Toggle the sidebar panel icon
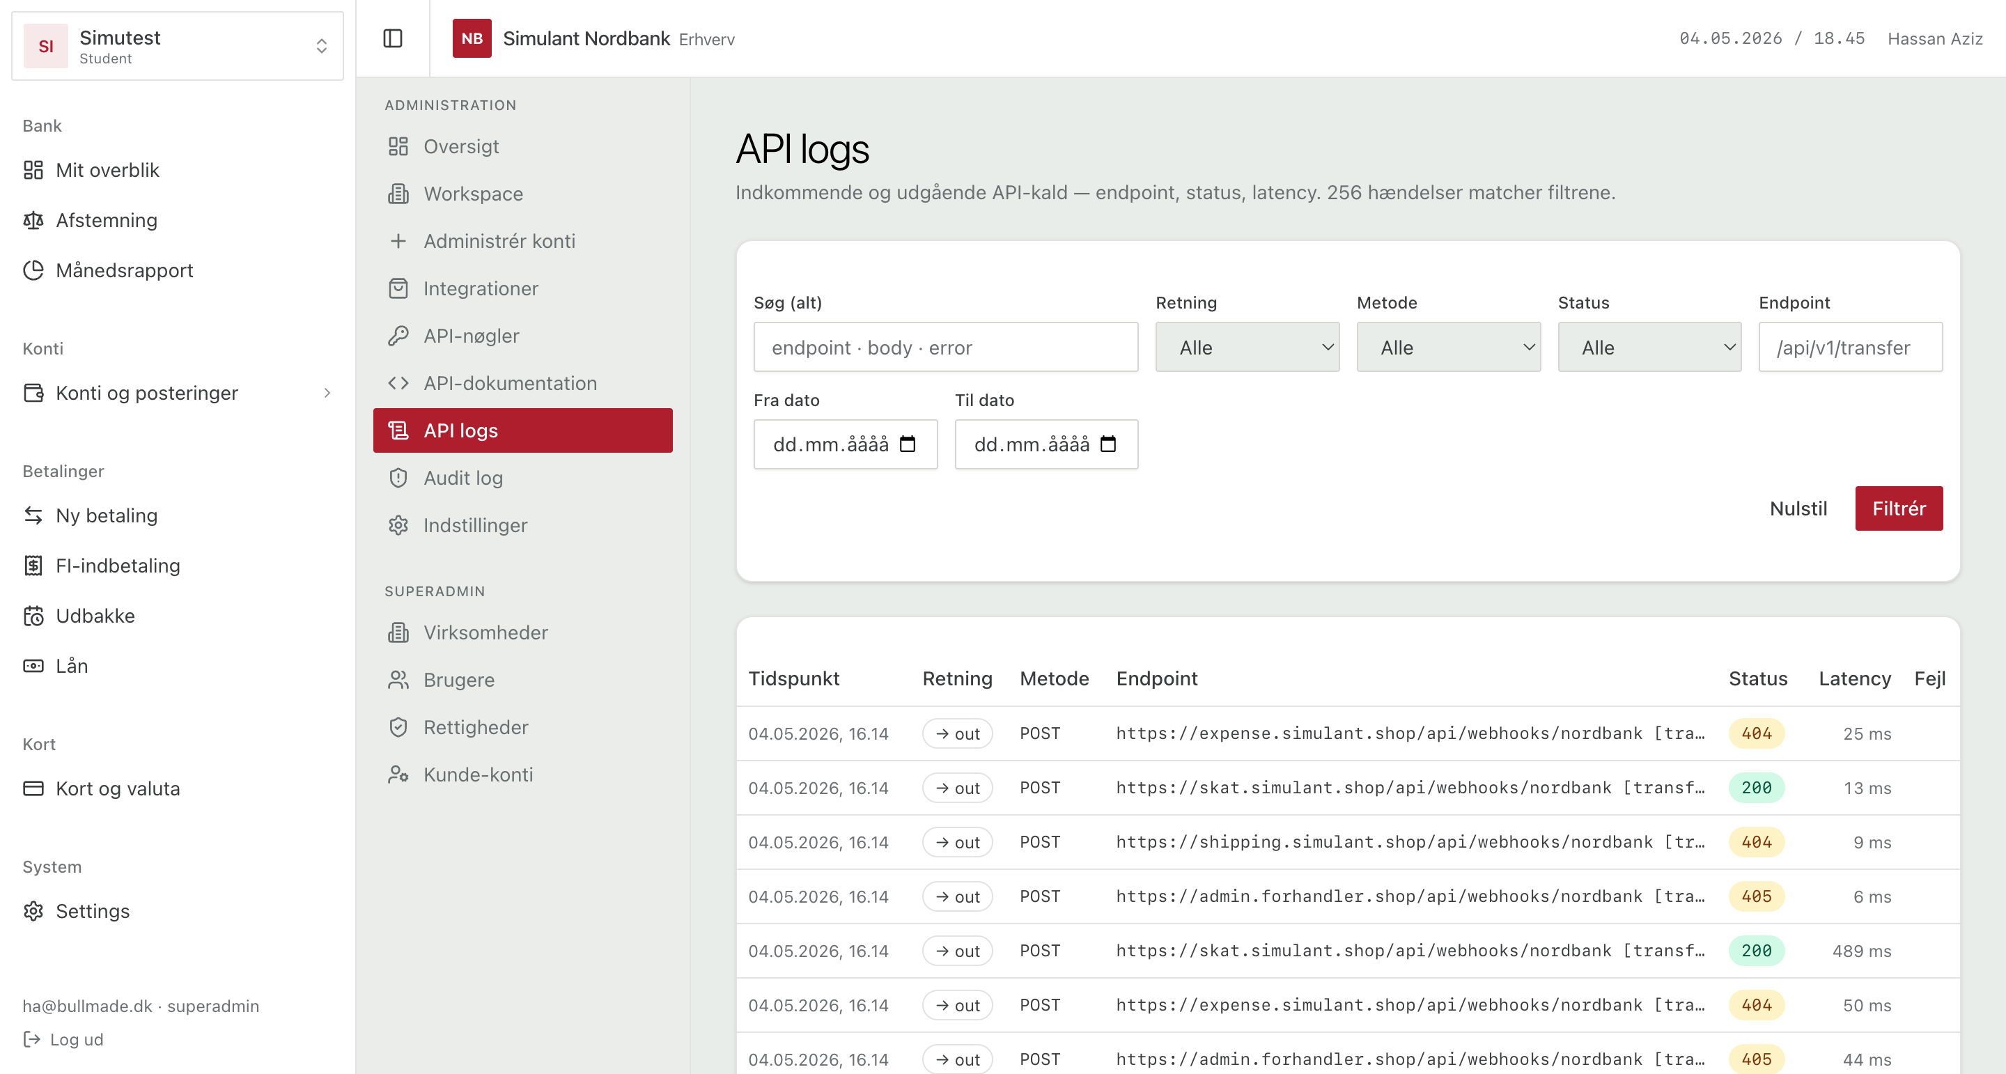The height and width of the screenshot is (1074, 2006). point(392,38)
